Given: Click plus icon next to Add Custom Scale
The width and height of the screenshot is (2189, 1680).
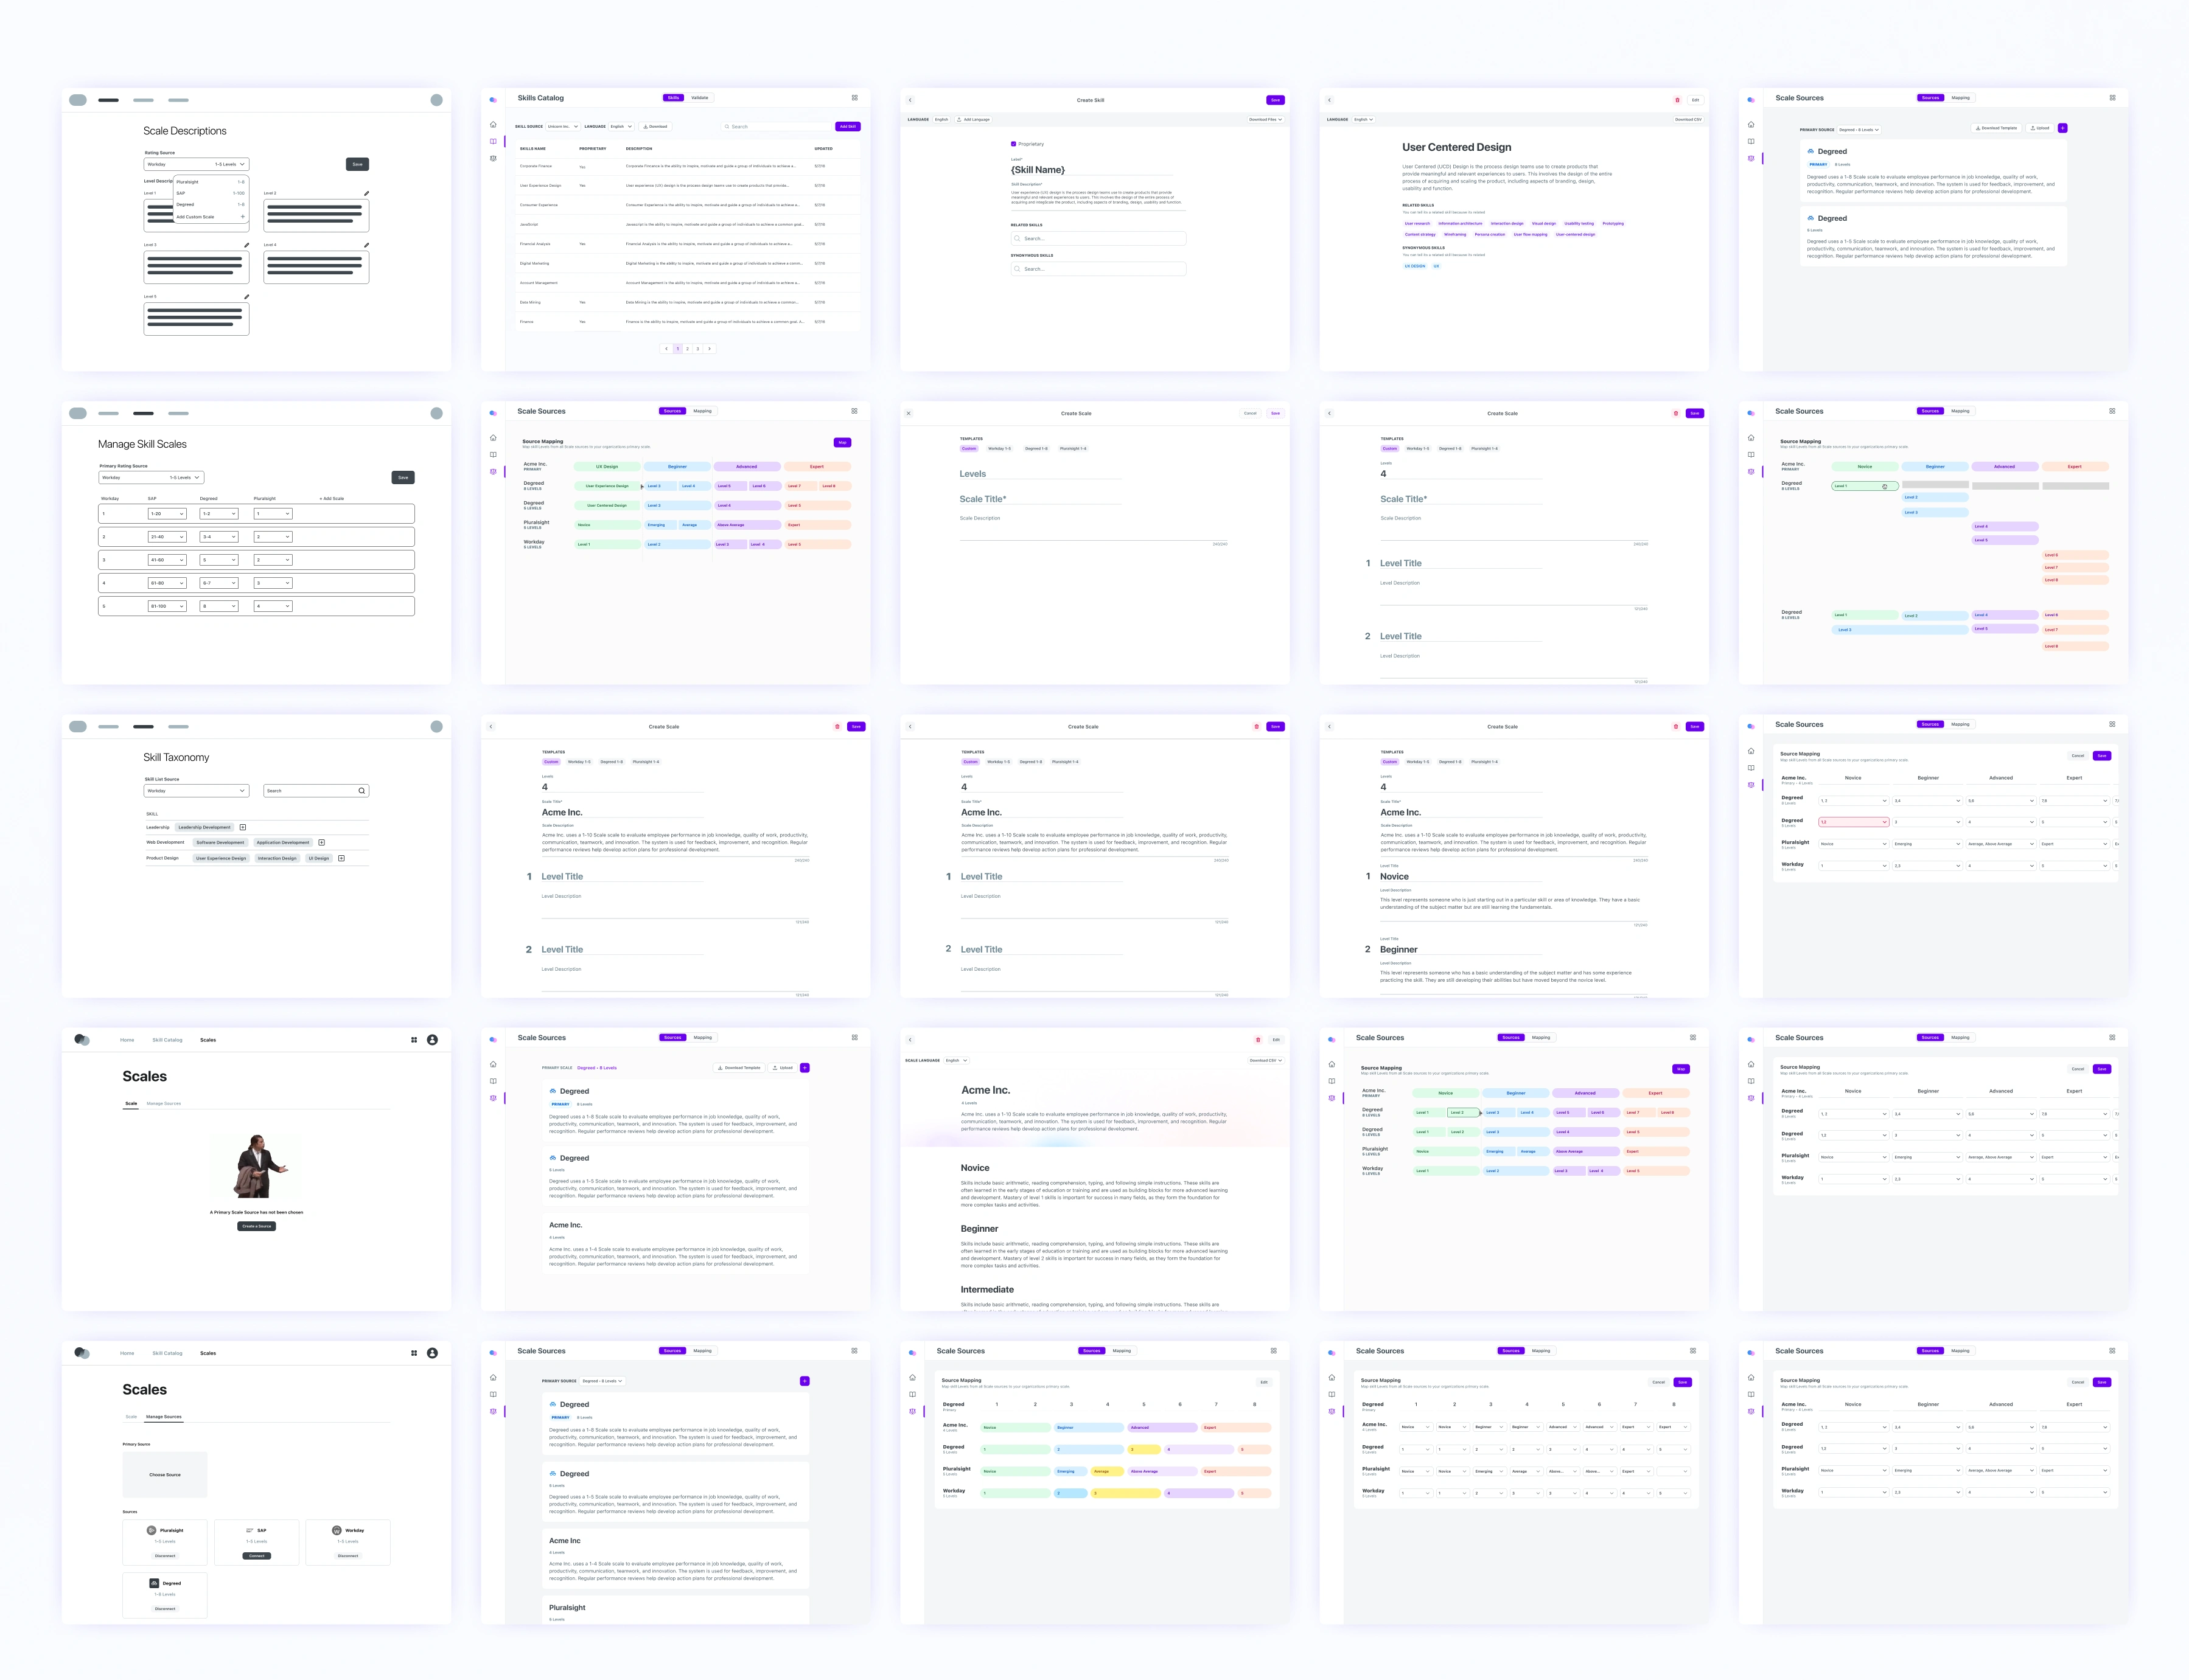Looking at the screenshot, I should (242, 217).
